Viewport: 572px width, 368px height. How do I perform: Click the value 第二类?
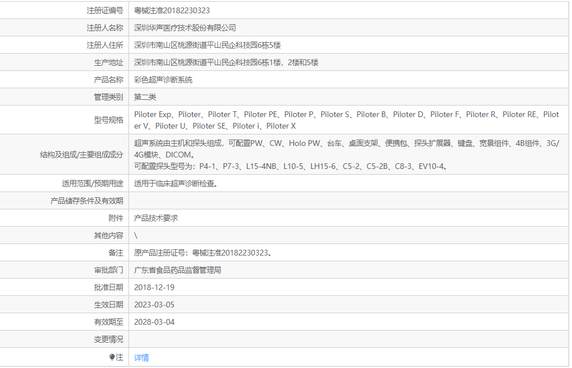pos(145,97)
